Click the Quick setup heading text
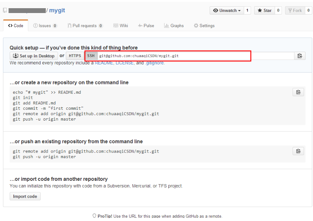The height and width of the screenshot is (221, 313). coord(74,48)
